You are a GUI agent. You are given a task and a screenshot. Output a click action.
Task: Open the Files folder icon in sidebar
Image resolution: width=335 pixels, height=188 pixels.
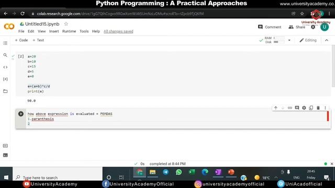click(x=5, y=91)
